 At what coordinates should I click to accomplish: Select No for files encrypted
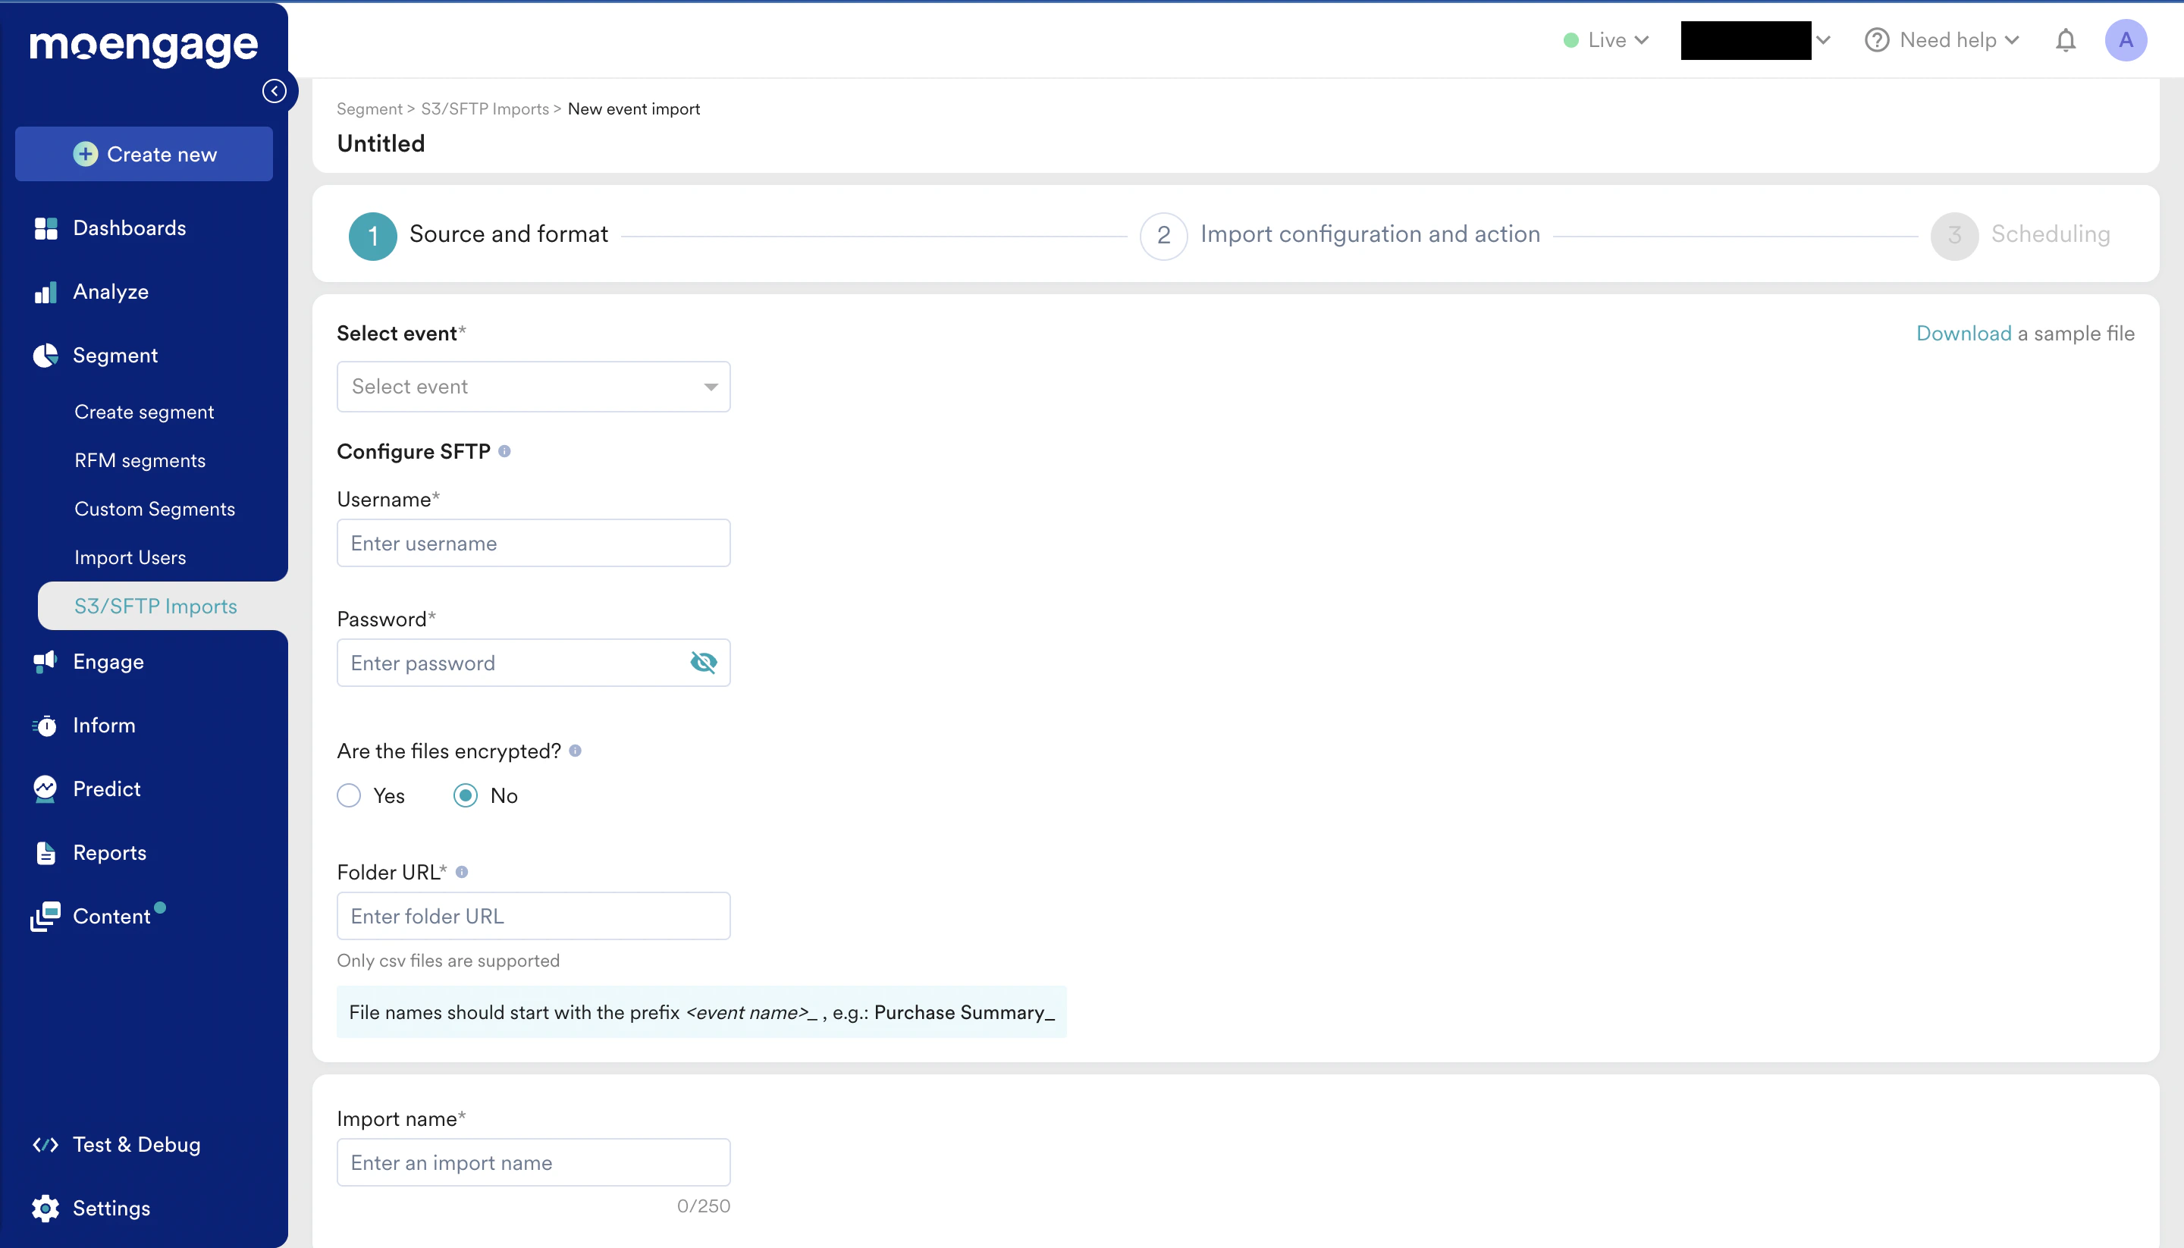coord(466,795)
